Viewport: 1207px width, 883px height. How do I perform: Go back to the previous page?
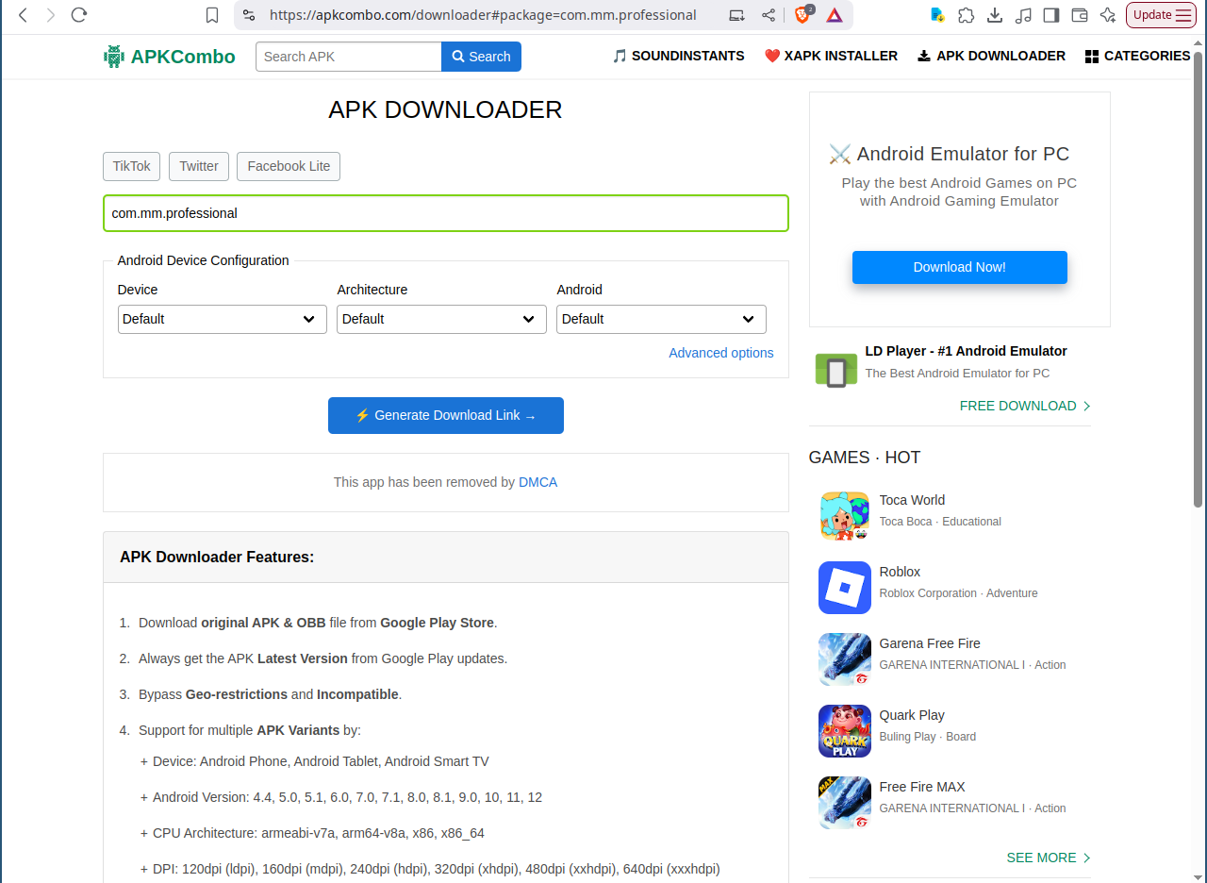[24, 15]
